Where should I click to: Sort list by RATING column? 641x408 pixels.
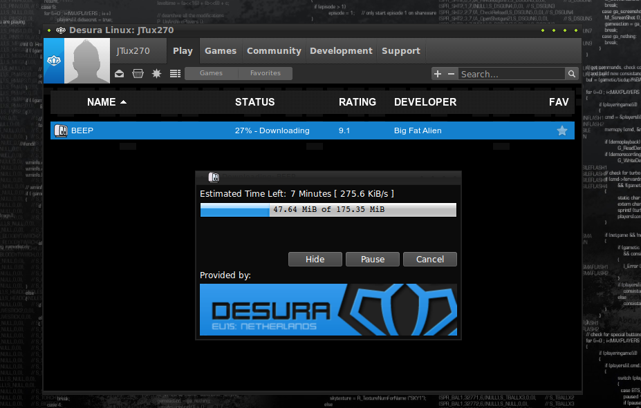pyautogui.click(x=357, y=102)
